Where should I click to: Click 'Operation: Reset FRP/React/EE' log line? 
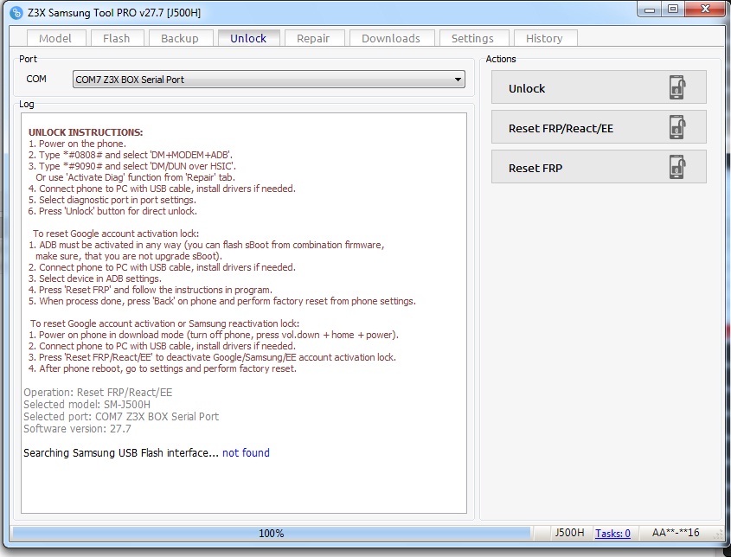coord(98,393)
